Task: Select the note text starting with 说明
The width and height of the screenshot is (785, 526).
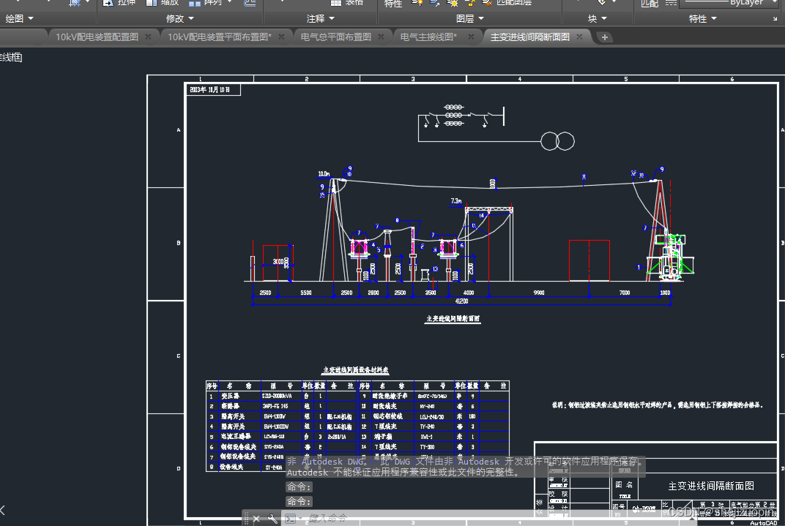Action: point(658,405)
